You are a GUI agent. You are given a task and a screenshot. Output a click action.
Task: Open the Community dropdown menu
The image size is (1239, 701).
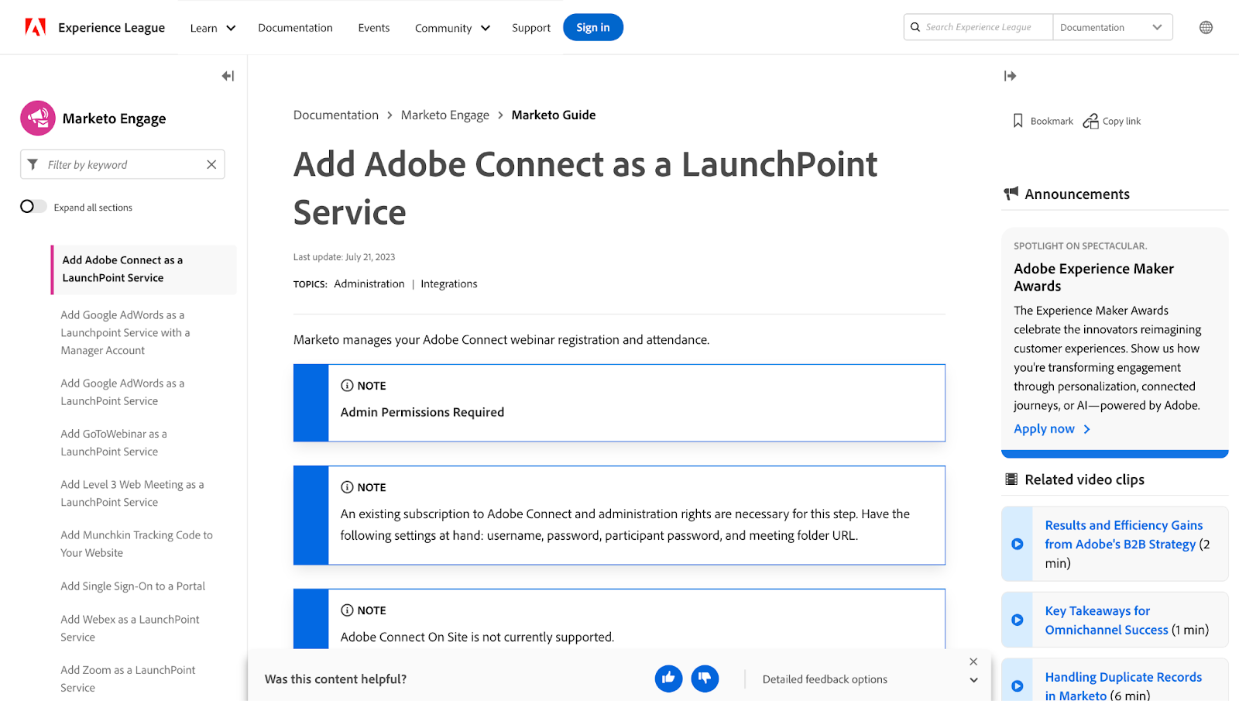(x=452, y=28)
